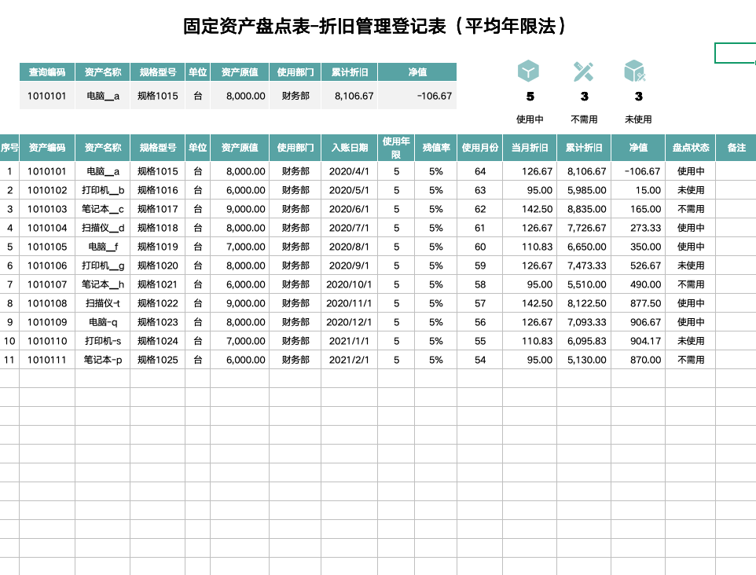The image size is (756, 575).
Task: Select asset name 笔记本__c
Action: [x=102, y=209]
